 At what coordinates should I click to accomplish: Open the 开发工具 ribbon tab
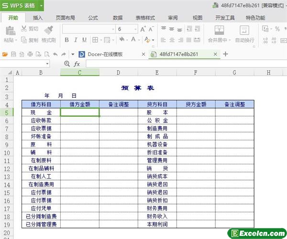[x=225, y=18]
